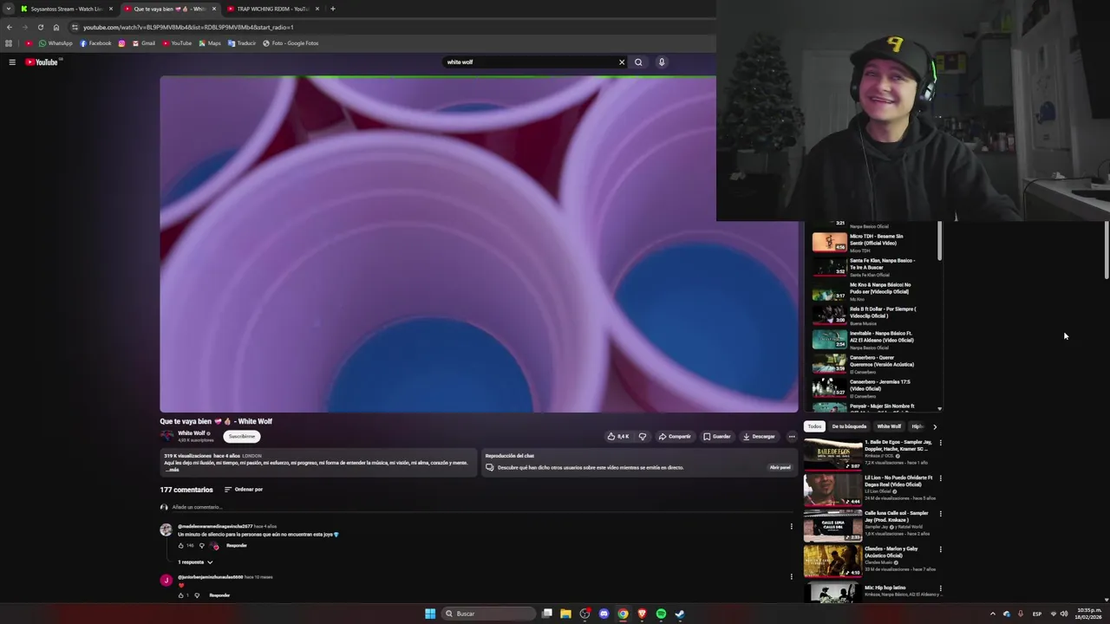Image resolution: width=1110 pixels, height=624 pixels.
Task: Open more actions next to Descargar
Action: pos(791,437)
